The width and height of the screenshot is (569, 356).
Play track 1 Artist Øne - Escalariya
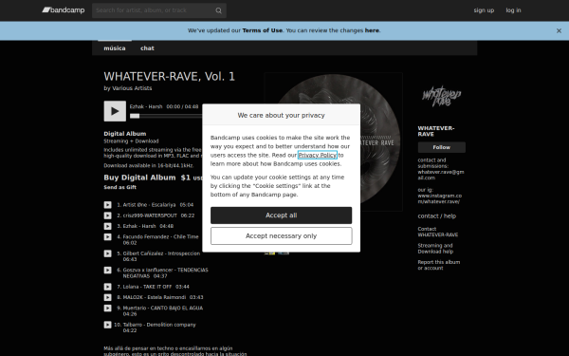(x=108, y=205)
